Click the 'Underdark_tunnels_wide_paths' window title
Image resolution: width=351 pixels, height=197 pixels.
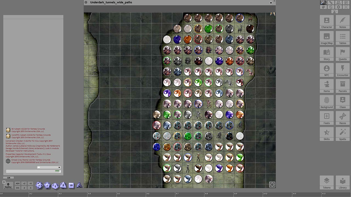pyautogui.click(x=111, y=2)
